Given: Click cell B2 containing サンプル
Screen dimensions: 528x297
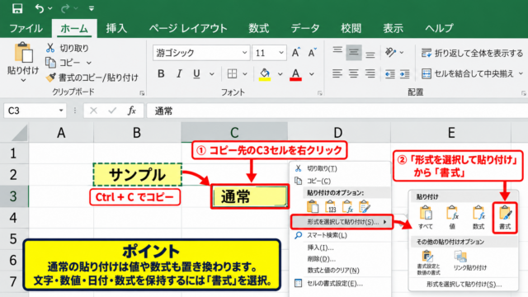Looking at the screenshot, I should pos(138,174).
